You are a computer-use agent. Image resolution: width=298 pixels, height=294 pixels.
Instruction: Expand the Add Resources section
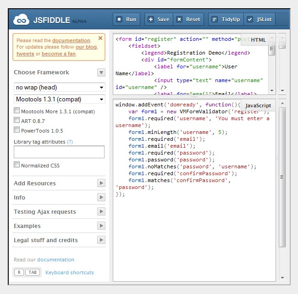pyautogui.click(x=101, y=183)
